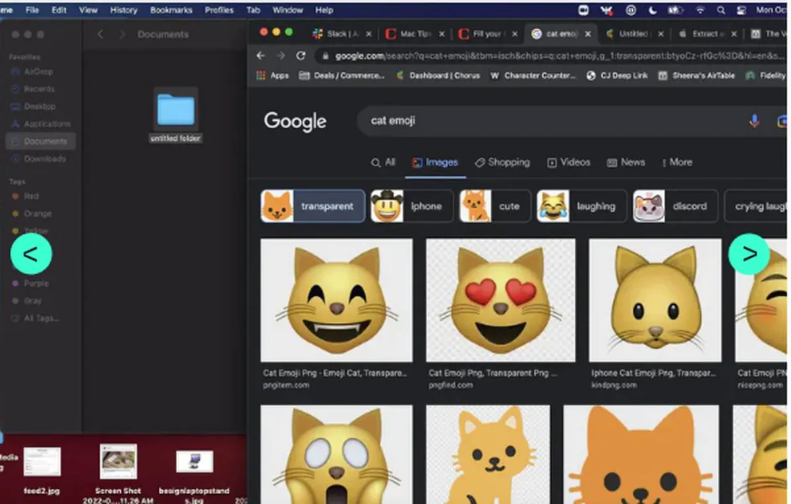Click the green left carousel arrow
Viewport: 791px width, 504px height.
[31, 254]
